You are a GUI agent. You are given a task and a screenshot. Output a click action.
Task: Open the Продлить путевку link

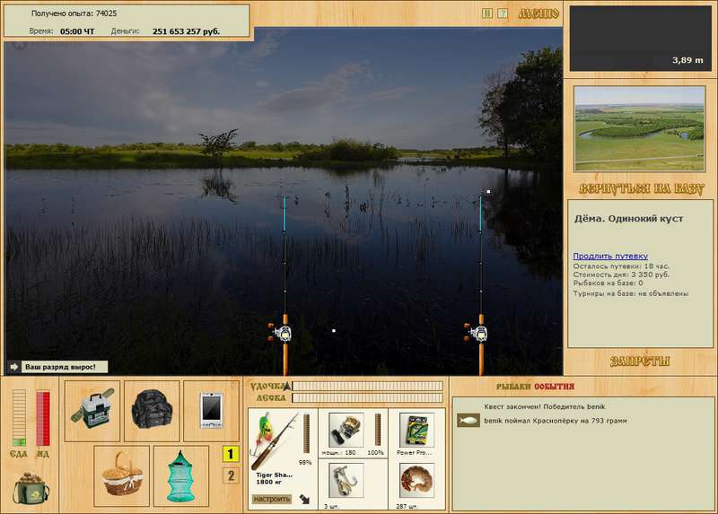[610, 256]
